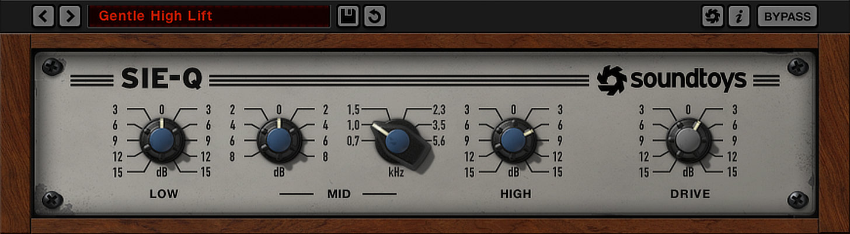Open the Gentle High Lift preset menu
850x234 pixels.
pos(209,16)
